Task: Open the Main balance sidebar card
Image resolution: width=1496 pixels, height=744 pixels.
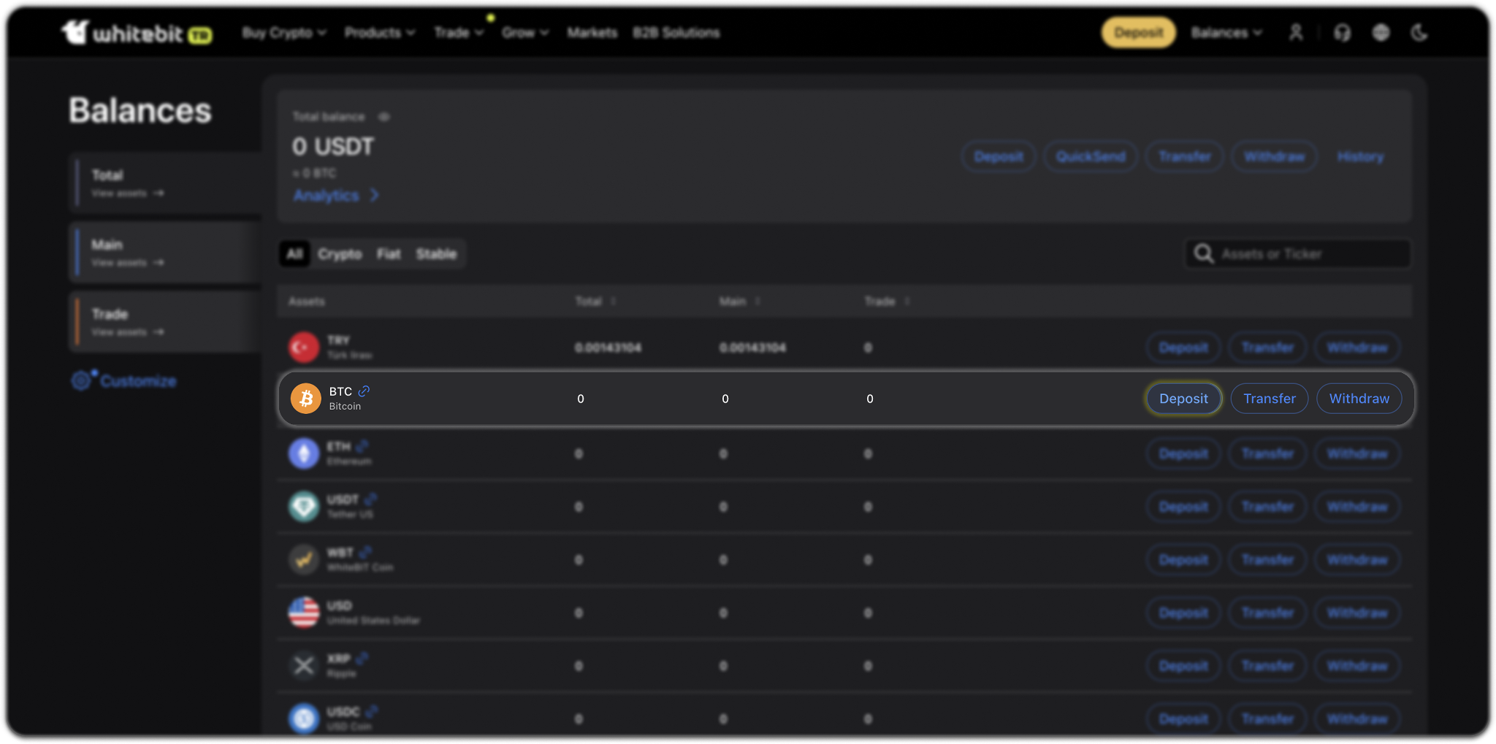Action: 166,252
